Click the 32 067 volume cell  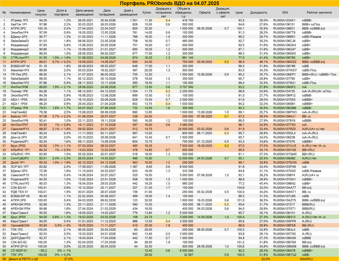(x=188, y=255)
